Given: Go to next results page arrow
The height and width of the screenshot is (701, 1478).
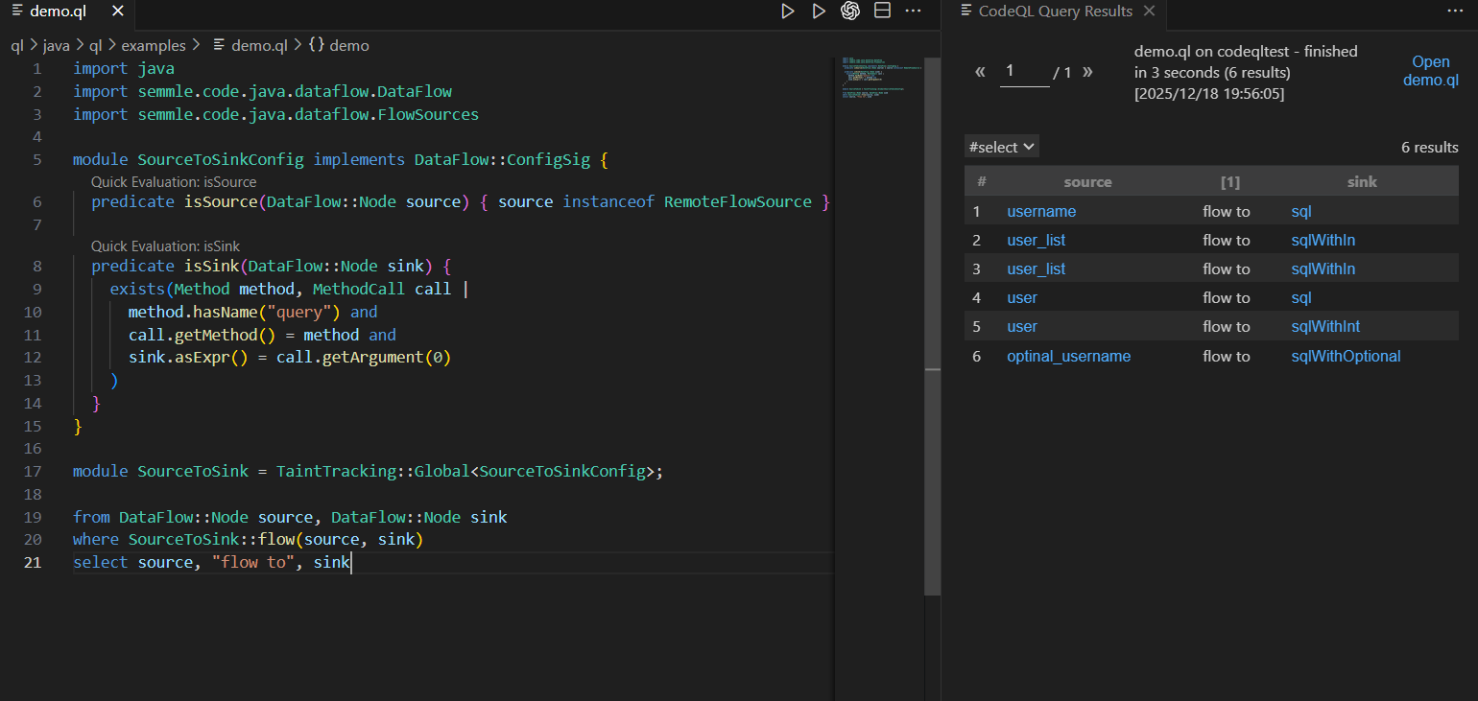Looking at the screenshot, I should click(1087, 72).
